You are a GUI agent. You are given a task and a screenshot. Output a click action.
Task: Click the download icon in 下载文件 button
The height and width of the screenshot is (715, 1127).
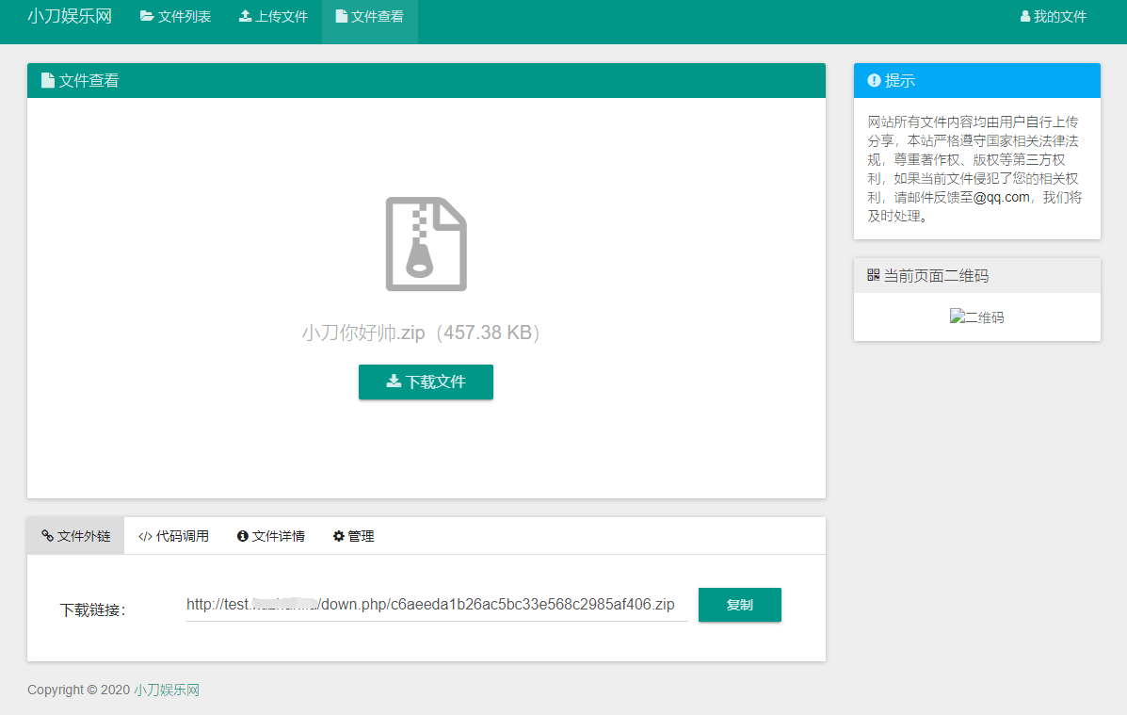click(x=394, y=382)
